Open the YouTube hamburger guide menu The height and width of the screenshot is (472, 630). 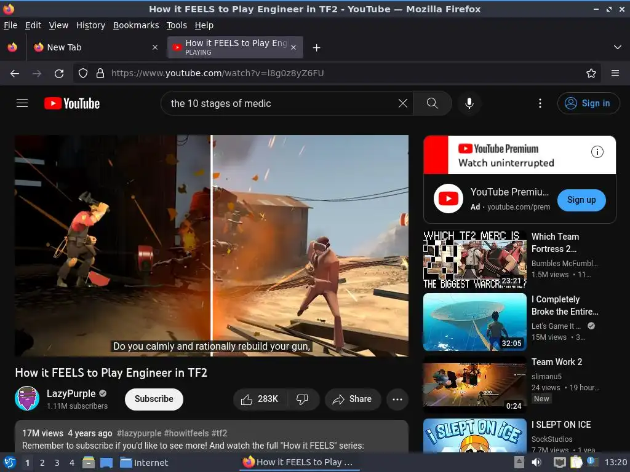click(x=22, y=103)
